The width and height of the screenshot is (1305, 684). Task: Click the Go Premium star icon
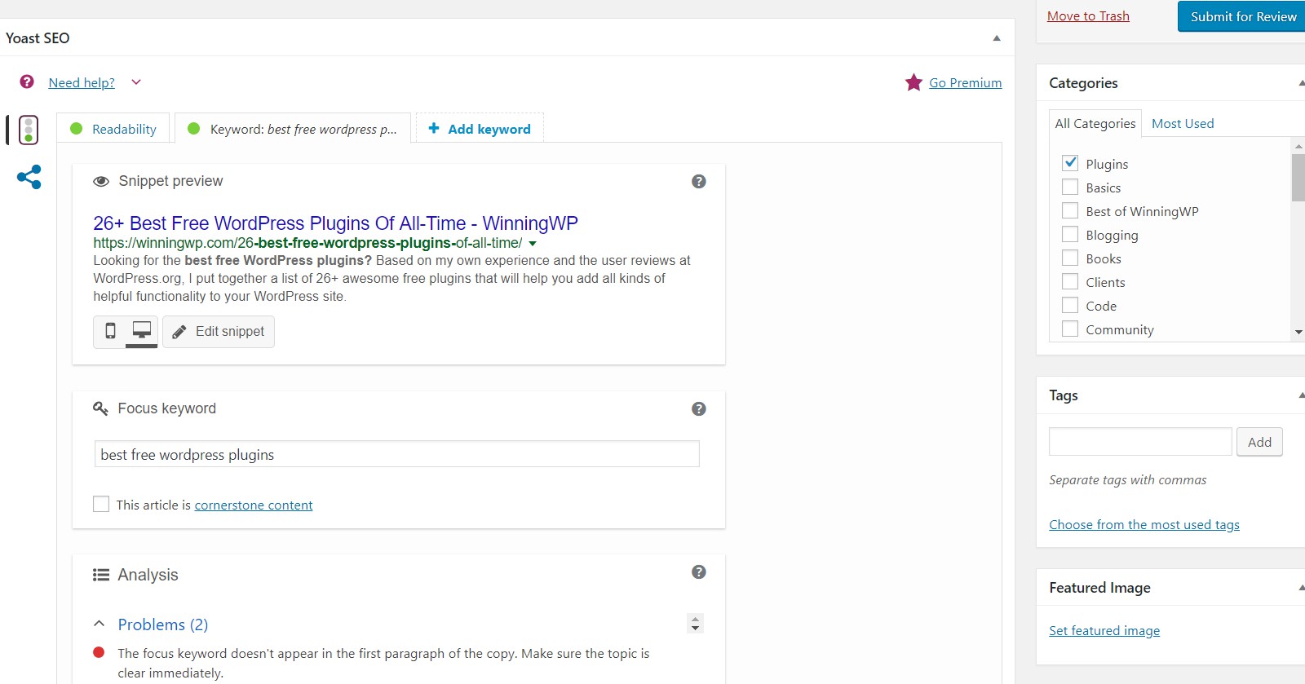[x=913, y=82]
